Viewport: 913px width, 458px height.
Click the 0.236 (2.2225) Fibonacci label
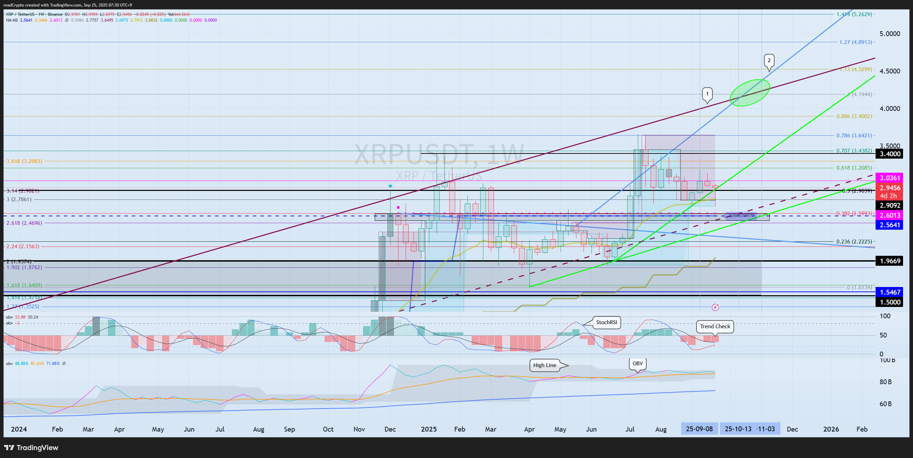click(x=854, y=242)
